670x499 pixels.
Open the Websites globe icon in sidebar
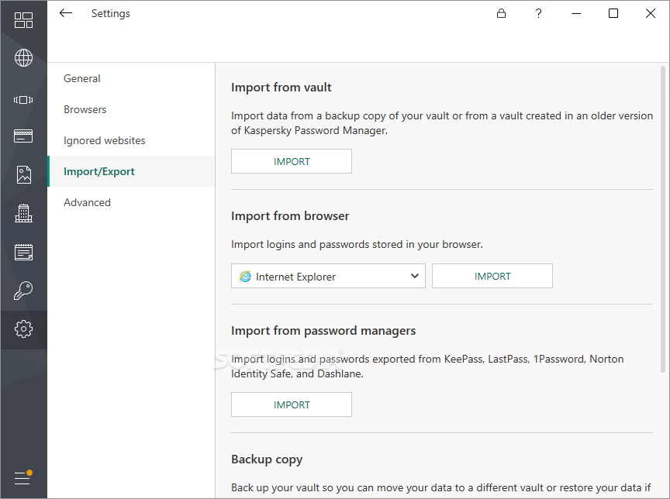tap(23, 57)
